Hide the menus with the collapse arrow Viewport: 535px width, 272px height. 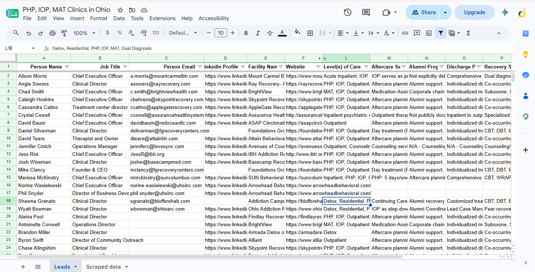(499, 33)
